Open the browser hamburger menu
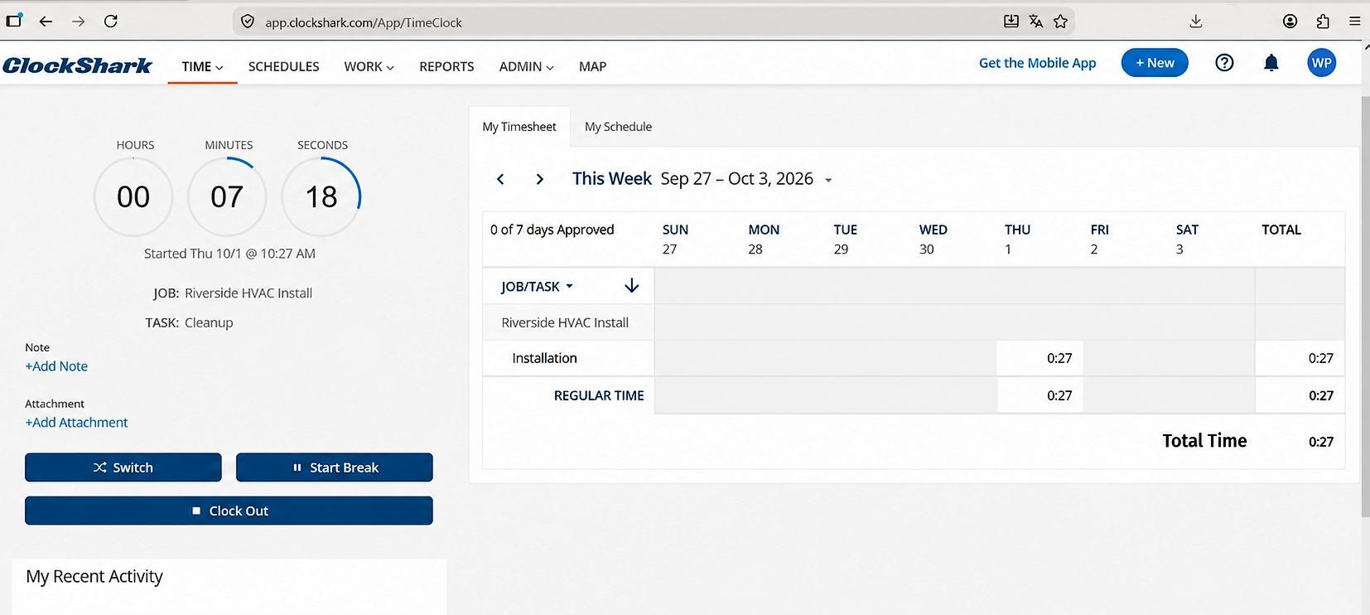 click(x=1355, y=22)
